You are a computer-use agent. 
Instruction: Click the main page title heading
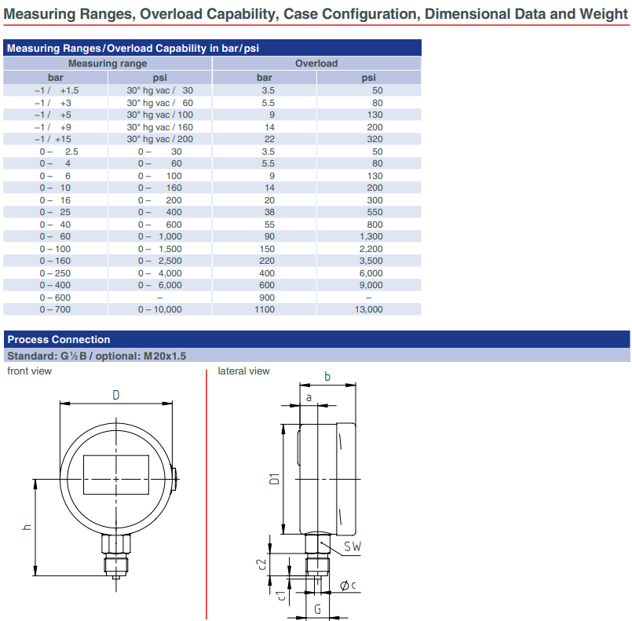pos(316,13)
